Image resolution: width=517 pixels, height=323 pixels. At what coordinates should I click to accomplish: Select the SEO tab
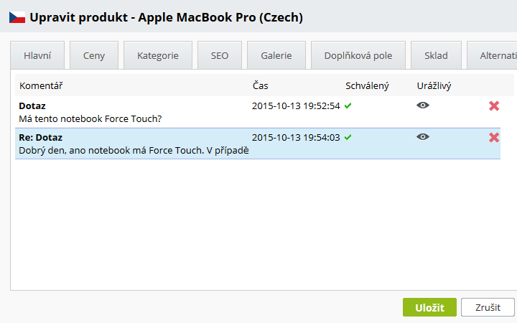tap(220, 55)
